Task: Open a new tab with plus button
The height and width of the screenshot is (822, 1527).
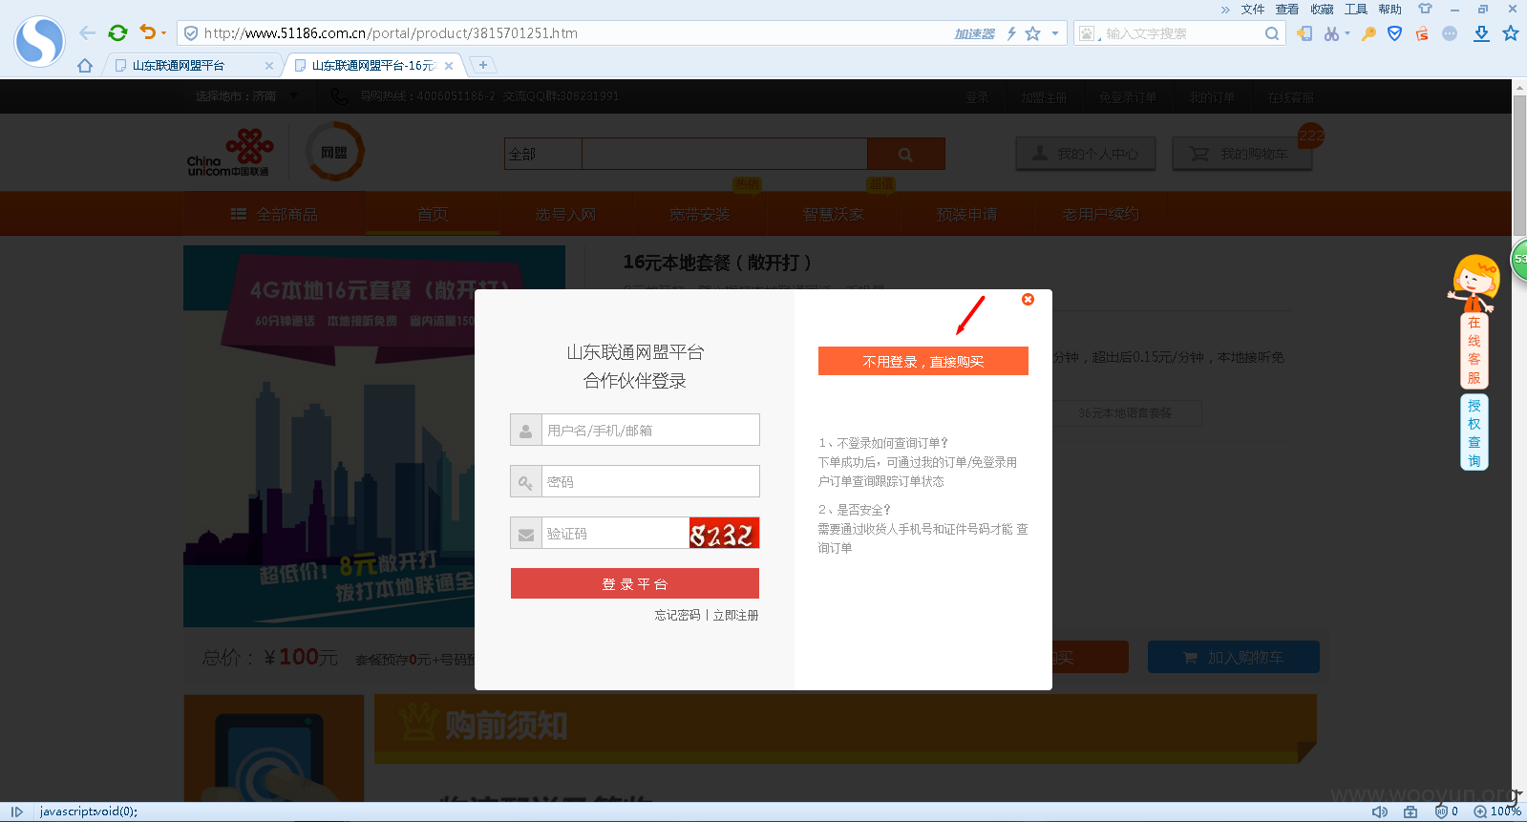Action: point(483,65)
